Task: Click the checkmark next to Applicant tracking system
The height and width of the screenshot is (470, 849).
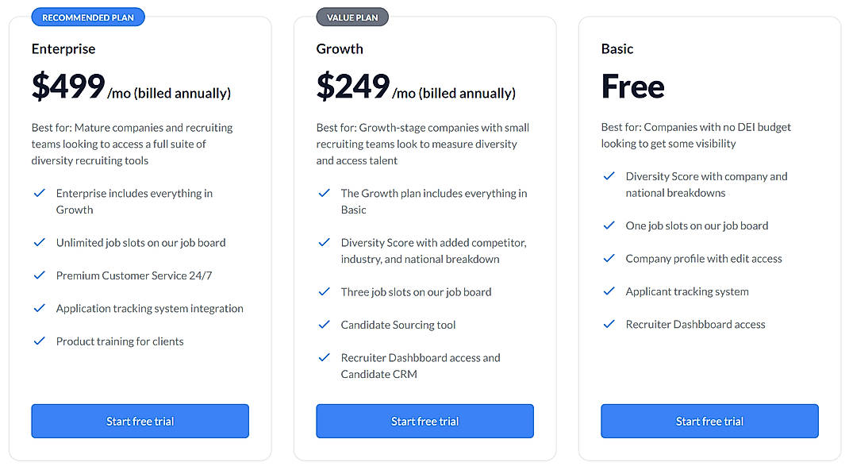Action: (x=609, y=291)
